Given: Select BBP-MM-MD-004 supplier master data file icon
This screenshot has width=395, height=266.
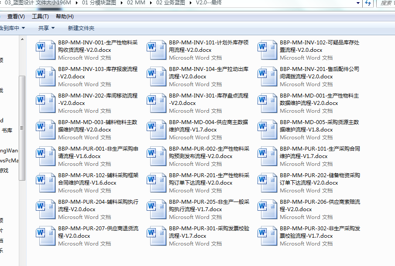Looking at the screenshot, I should point(157,130).
